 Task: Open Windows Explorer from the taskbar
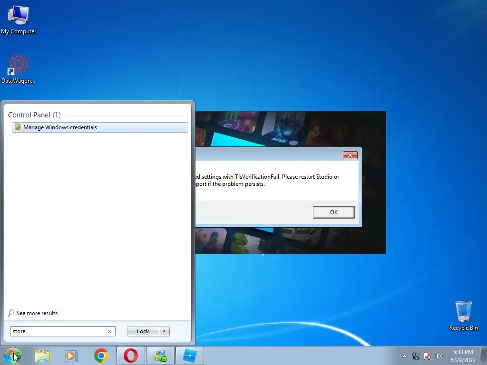coord(42,355)
